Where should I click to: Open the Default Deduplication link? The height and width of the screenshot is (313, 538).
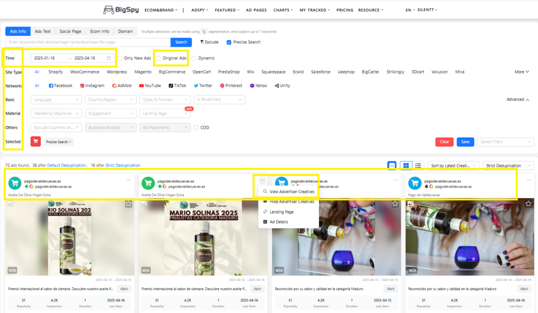(66, 165)
